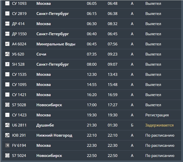Select the Сочи destination
Screen dimensions: 183x162
pyautogui.click(x=41, y=54)
